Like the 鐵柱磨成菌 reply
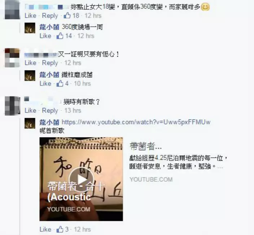254x235 pixels. 45,84
